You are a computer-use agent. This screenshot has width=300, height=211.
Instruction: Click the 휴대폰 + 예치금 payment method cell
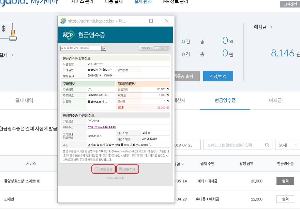(x=207, y=199)
